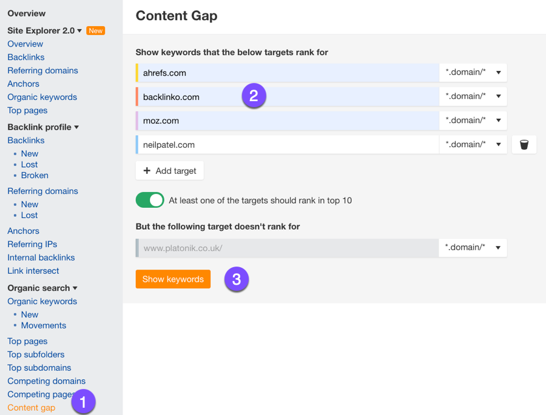This screenshot has width=546, height=415.
Task: Open mode dropdown for ahrefs.com target
Action: click(x=473, y=73)
